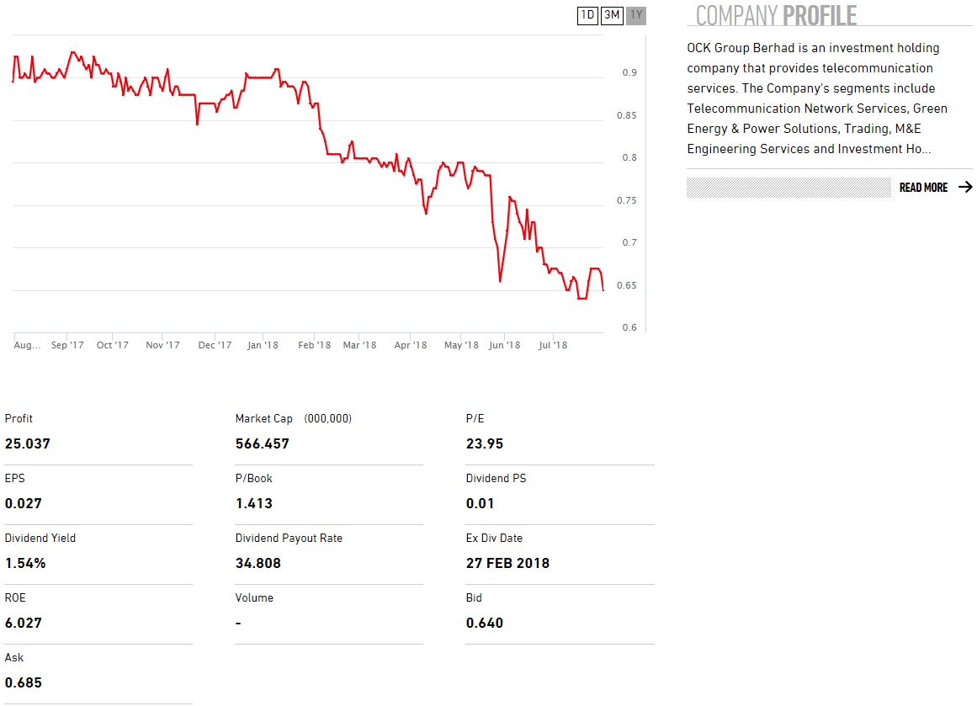Select the Jan '18 axis marker
This screenshot has height=706, width=977.
(263, 345)
